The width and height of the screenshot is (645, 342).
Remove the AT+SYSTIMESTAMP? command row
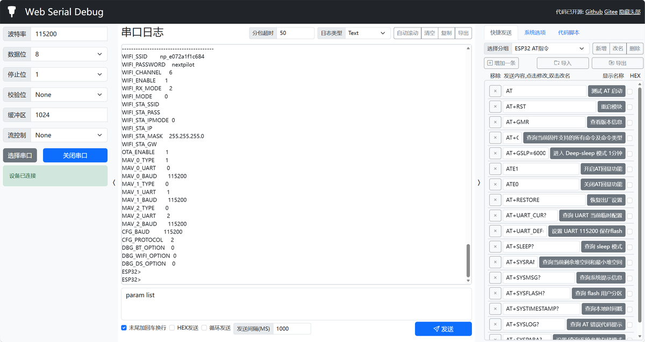click(495, 309)
